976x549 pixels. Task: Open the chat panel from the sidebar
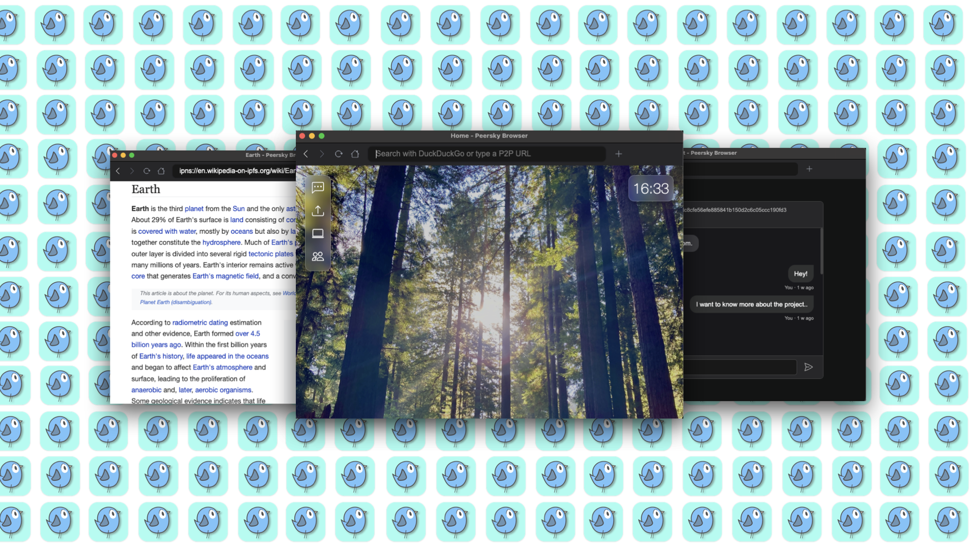318,188
